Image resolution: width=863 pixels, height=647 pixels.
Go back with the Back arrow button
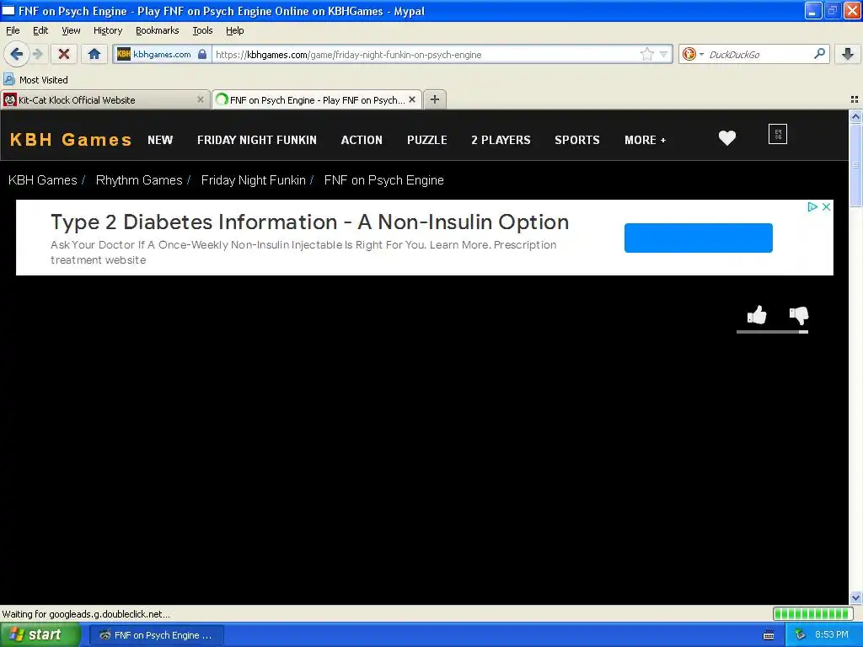[x=16, y=54]
